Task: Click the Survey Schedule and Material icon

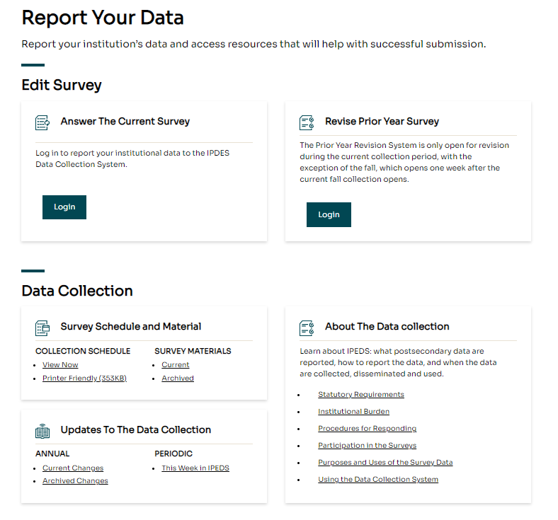Action: coord(42,328)
